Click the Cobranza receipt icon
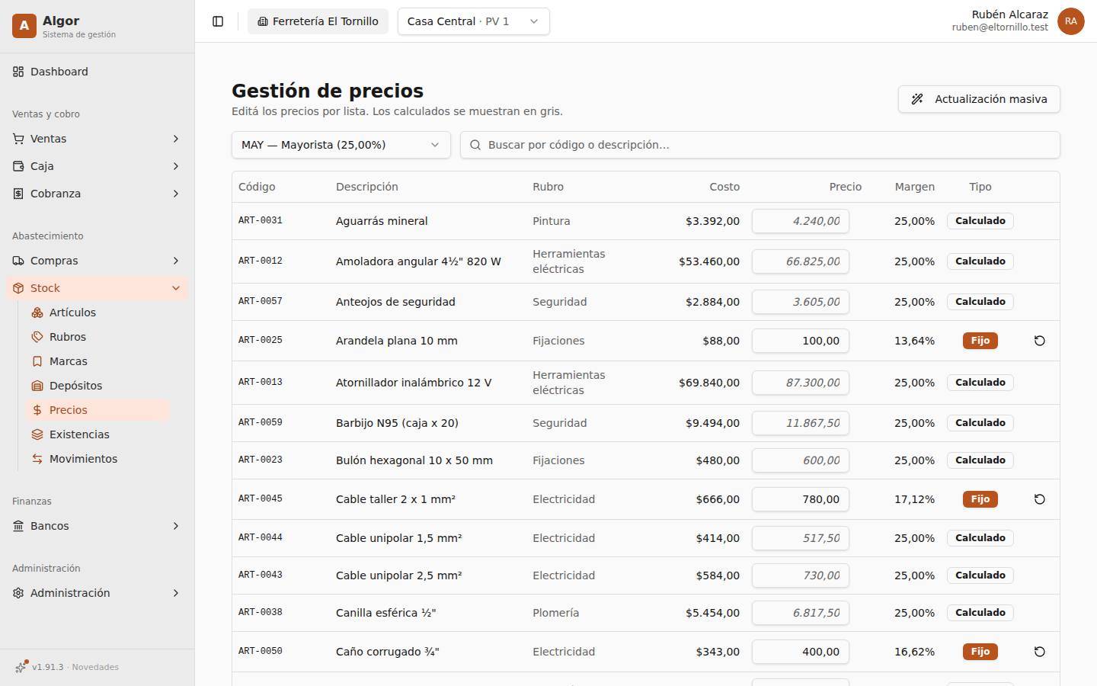 click(18, 194)
